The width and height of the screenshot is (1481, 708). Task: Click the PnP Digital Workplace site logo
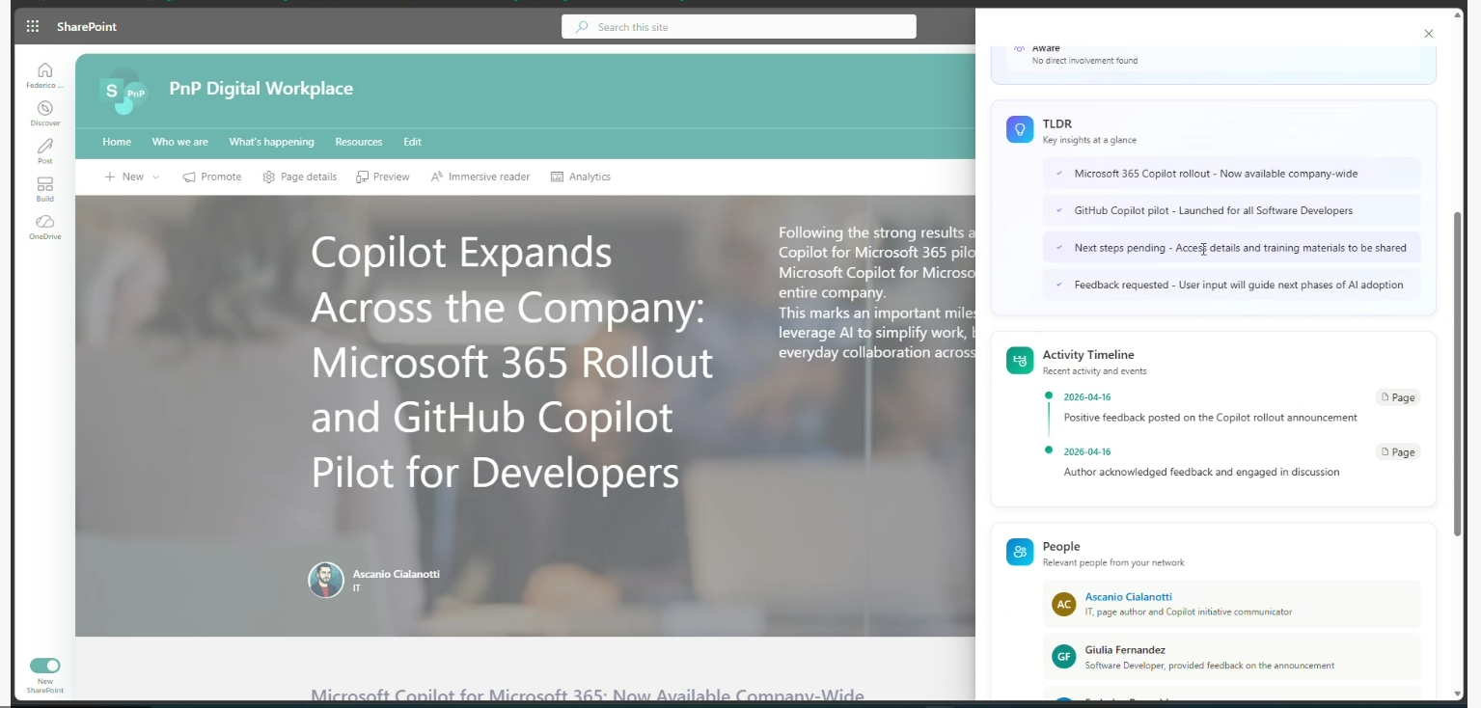(x=123, y=91)
